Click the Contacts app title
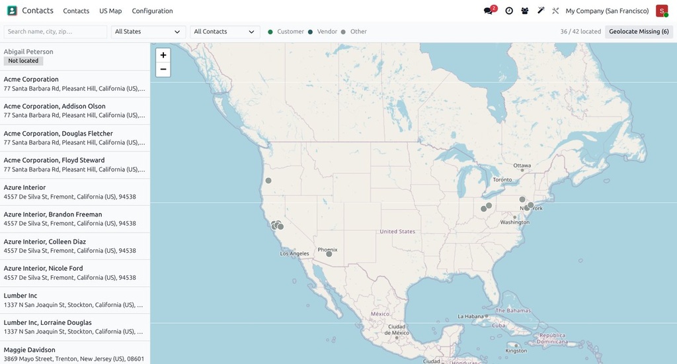The image size is (677, 364). (x=38, y=11)
